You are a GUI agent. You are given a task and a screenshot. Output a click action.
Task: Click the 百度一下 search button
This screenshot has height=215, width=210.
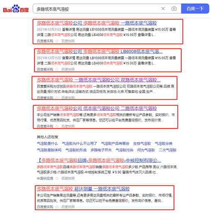[195, 9]
